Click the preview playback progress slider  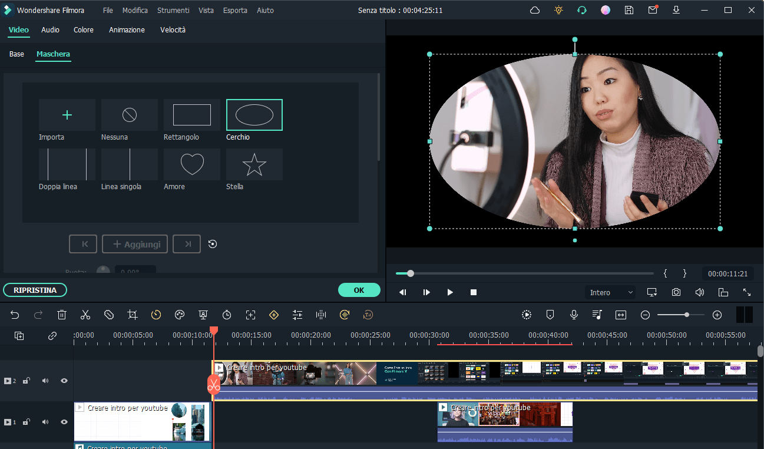point(525,273)
